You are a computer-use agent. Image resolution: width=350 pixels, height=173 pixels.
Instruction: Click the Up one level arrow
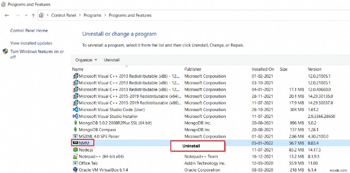pos(33,15)
